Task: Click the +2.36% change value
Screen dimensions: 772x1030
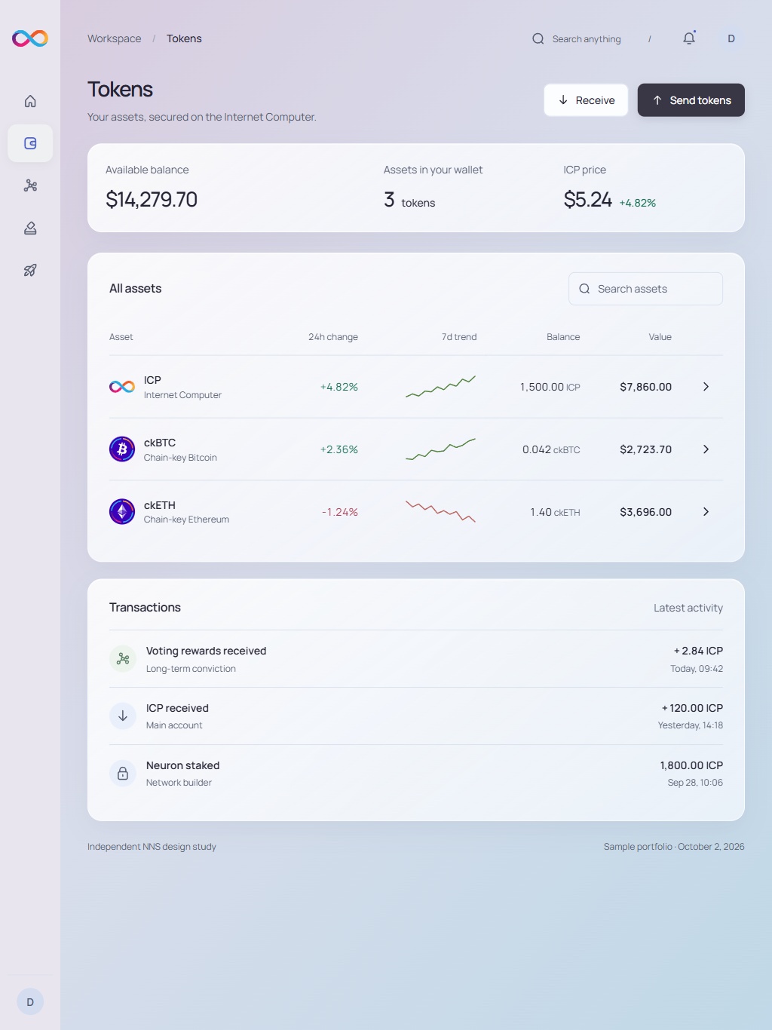Action: click(x=339, y=449)
